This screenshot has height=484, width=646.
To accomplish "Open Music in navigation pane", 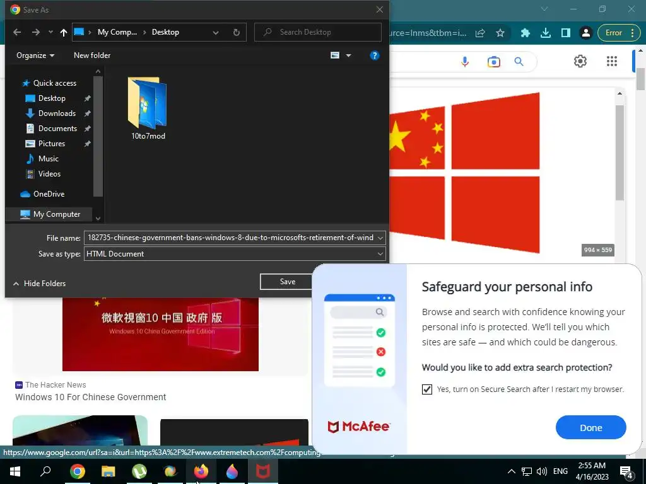I will tap(48, 159).
